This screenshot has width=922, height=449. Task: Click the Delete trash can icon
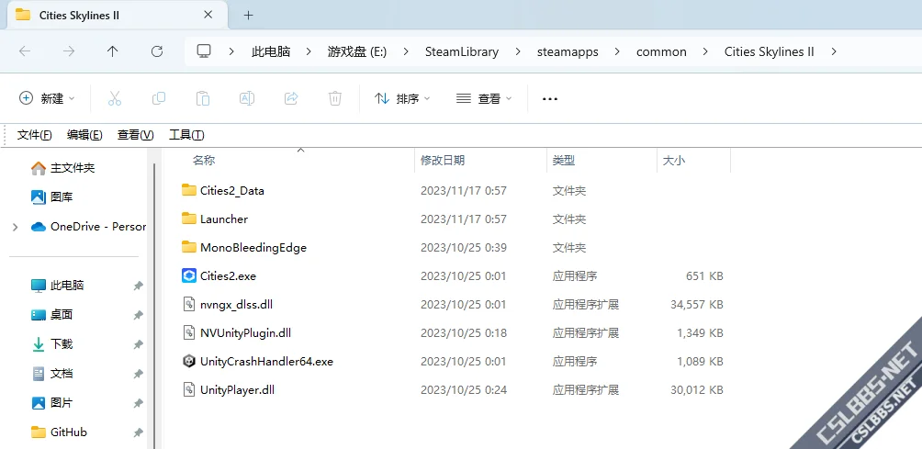coord(336,98)
